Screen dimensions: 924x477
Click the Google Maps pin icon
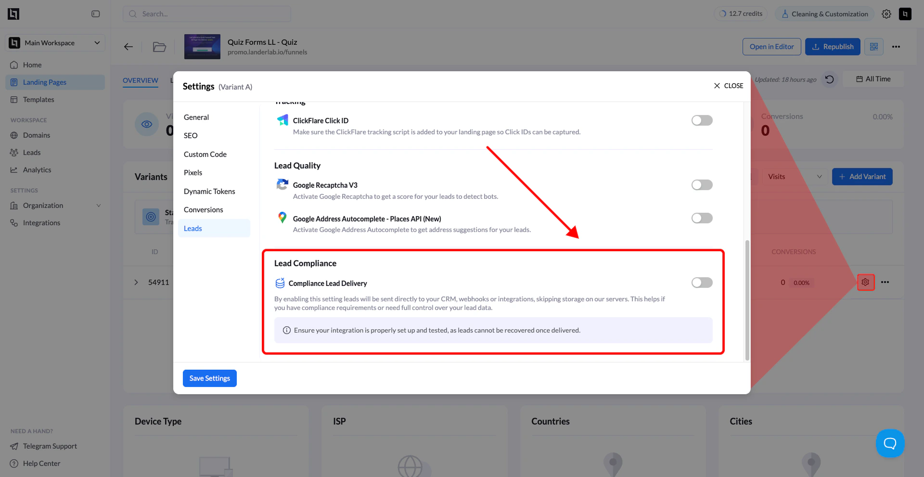(282, 218)
